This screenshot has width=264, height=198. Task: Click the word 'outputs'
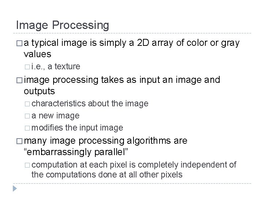click(x=39, y=90)
